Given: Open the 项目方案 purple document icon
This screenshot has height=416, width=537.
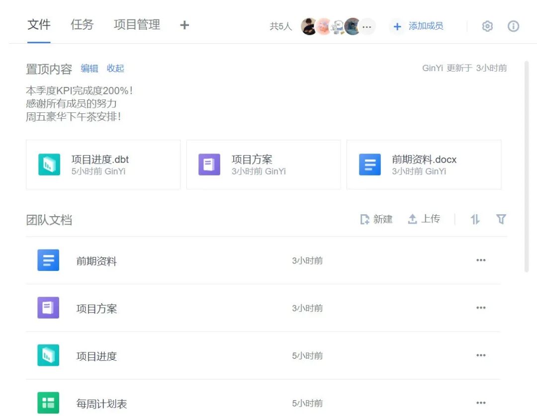Looking at the screenshot, I should tap(209, 164).
